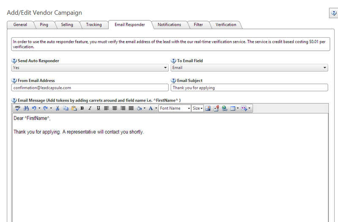Open the Font Name dropdown
Screen dimensions: 338x222
pos(175,108)
